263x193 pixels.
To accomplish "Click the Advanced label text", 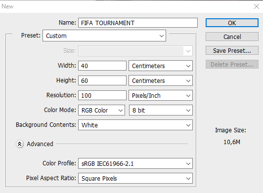I will point(40,144).
